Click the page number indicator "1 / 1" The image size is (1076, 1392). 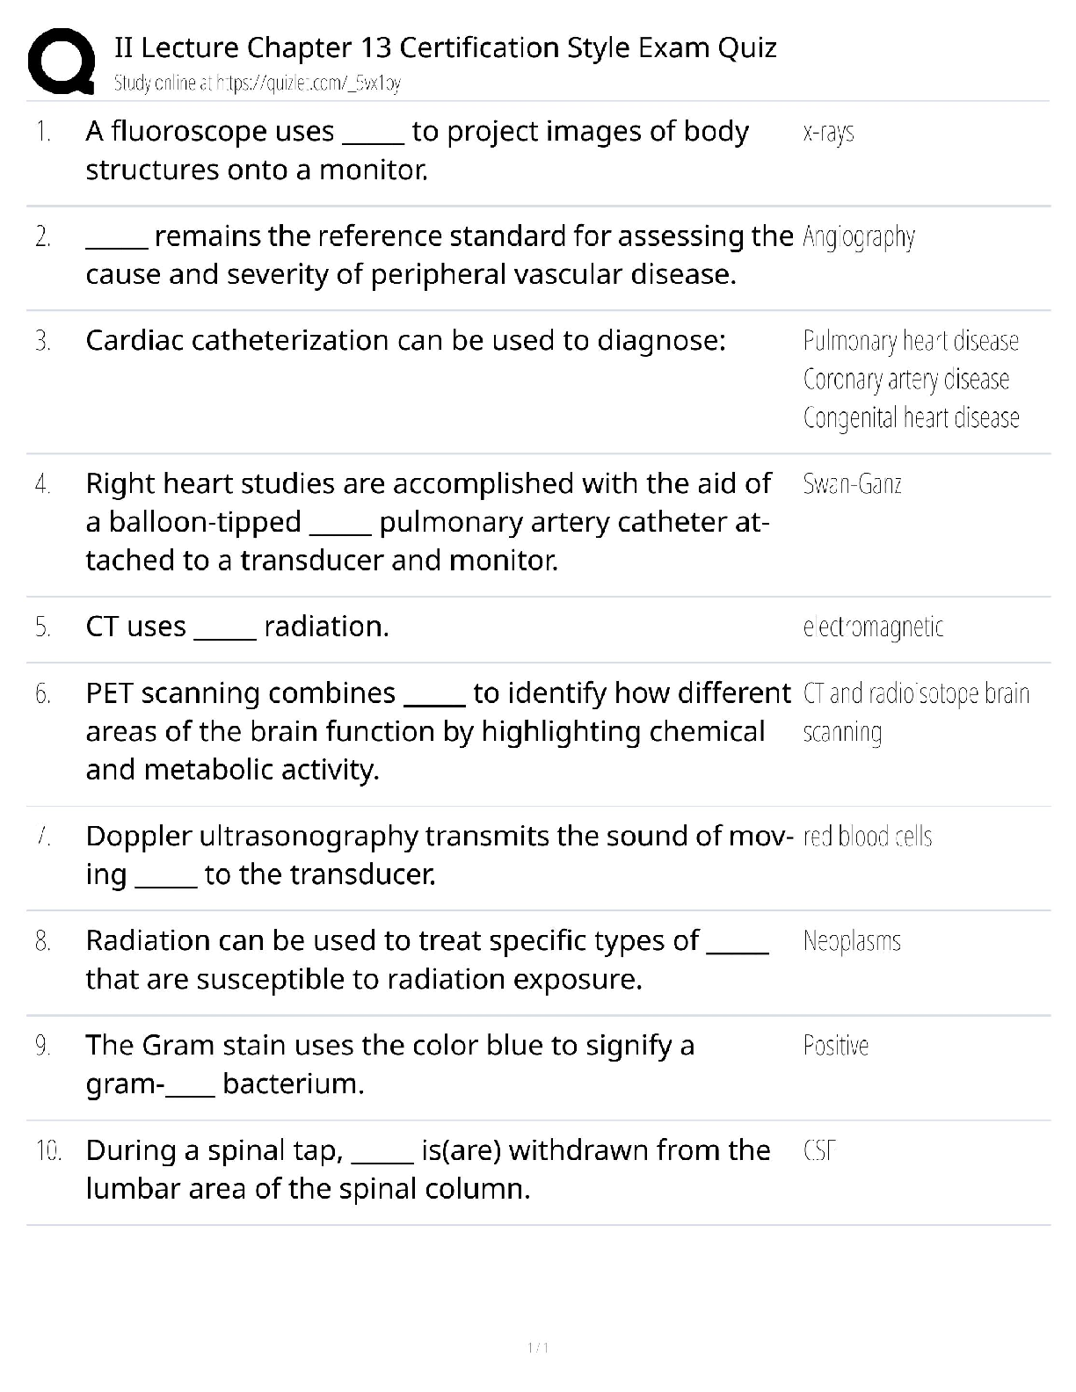point(538,1348)
